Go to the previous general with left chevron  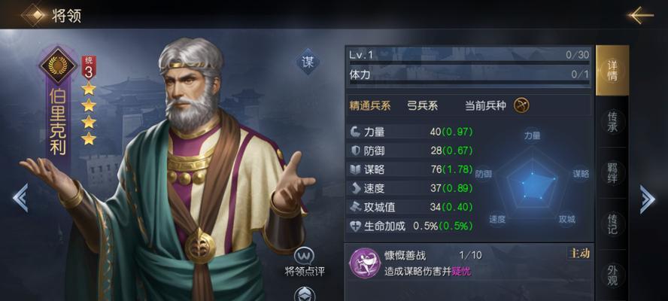click(20, 197)
